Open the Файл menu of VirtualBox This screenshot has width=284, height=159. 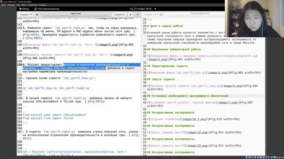pos(4,5)
